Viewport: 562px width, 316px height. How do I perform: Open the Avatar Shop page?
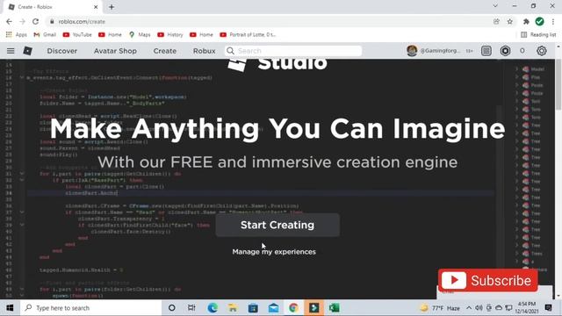(x=115, y=51)
